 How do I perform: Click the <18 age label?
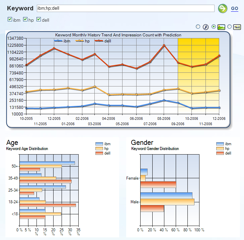(x=15, y=214)
